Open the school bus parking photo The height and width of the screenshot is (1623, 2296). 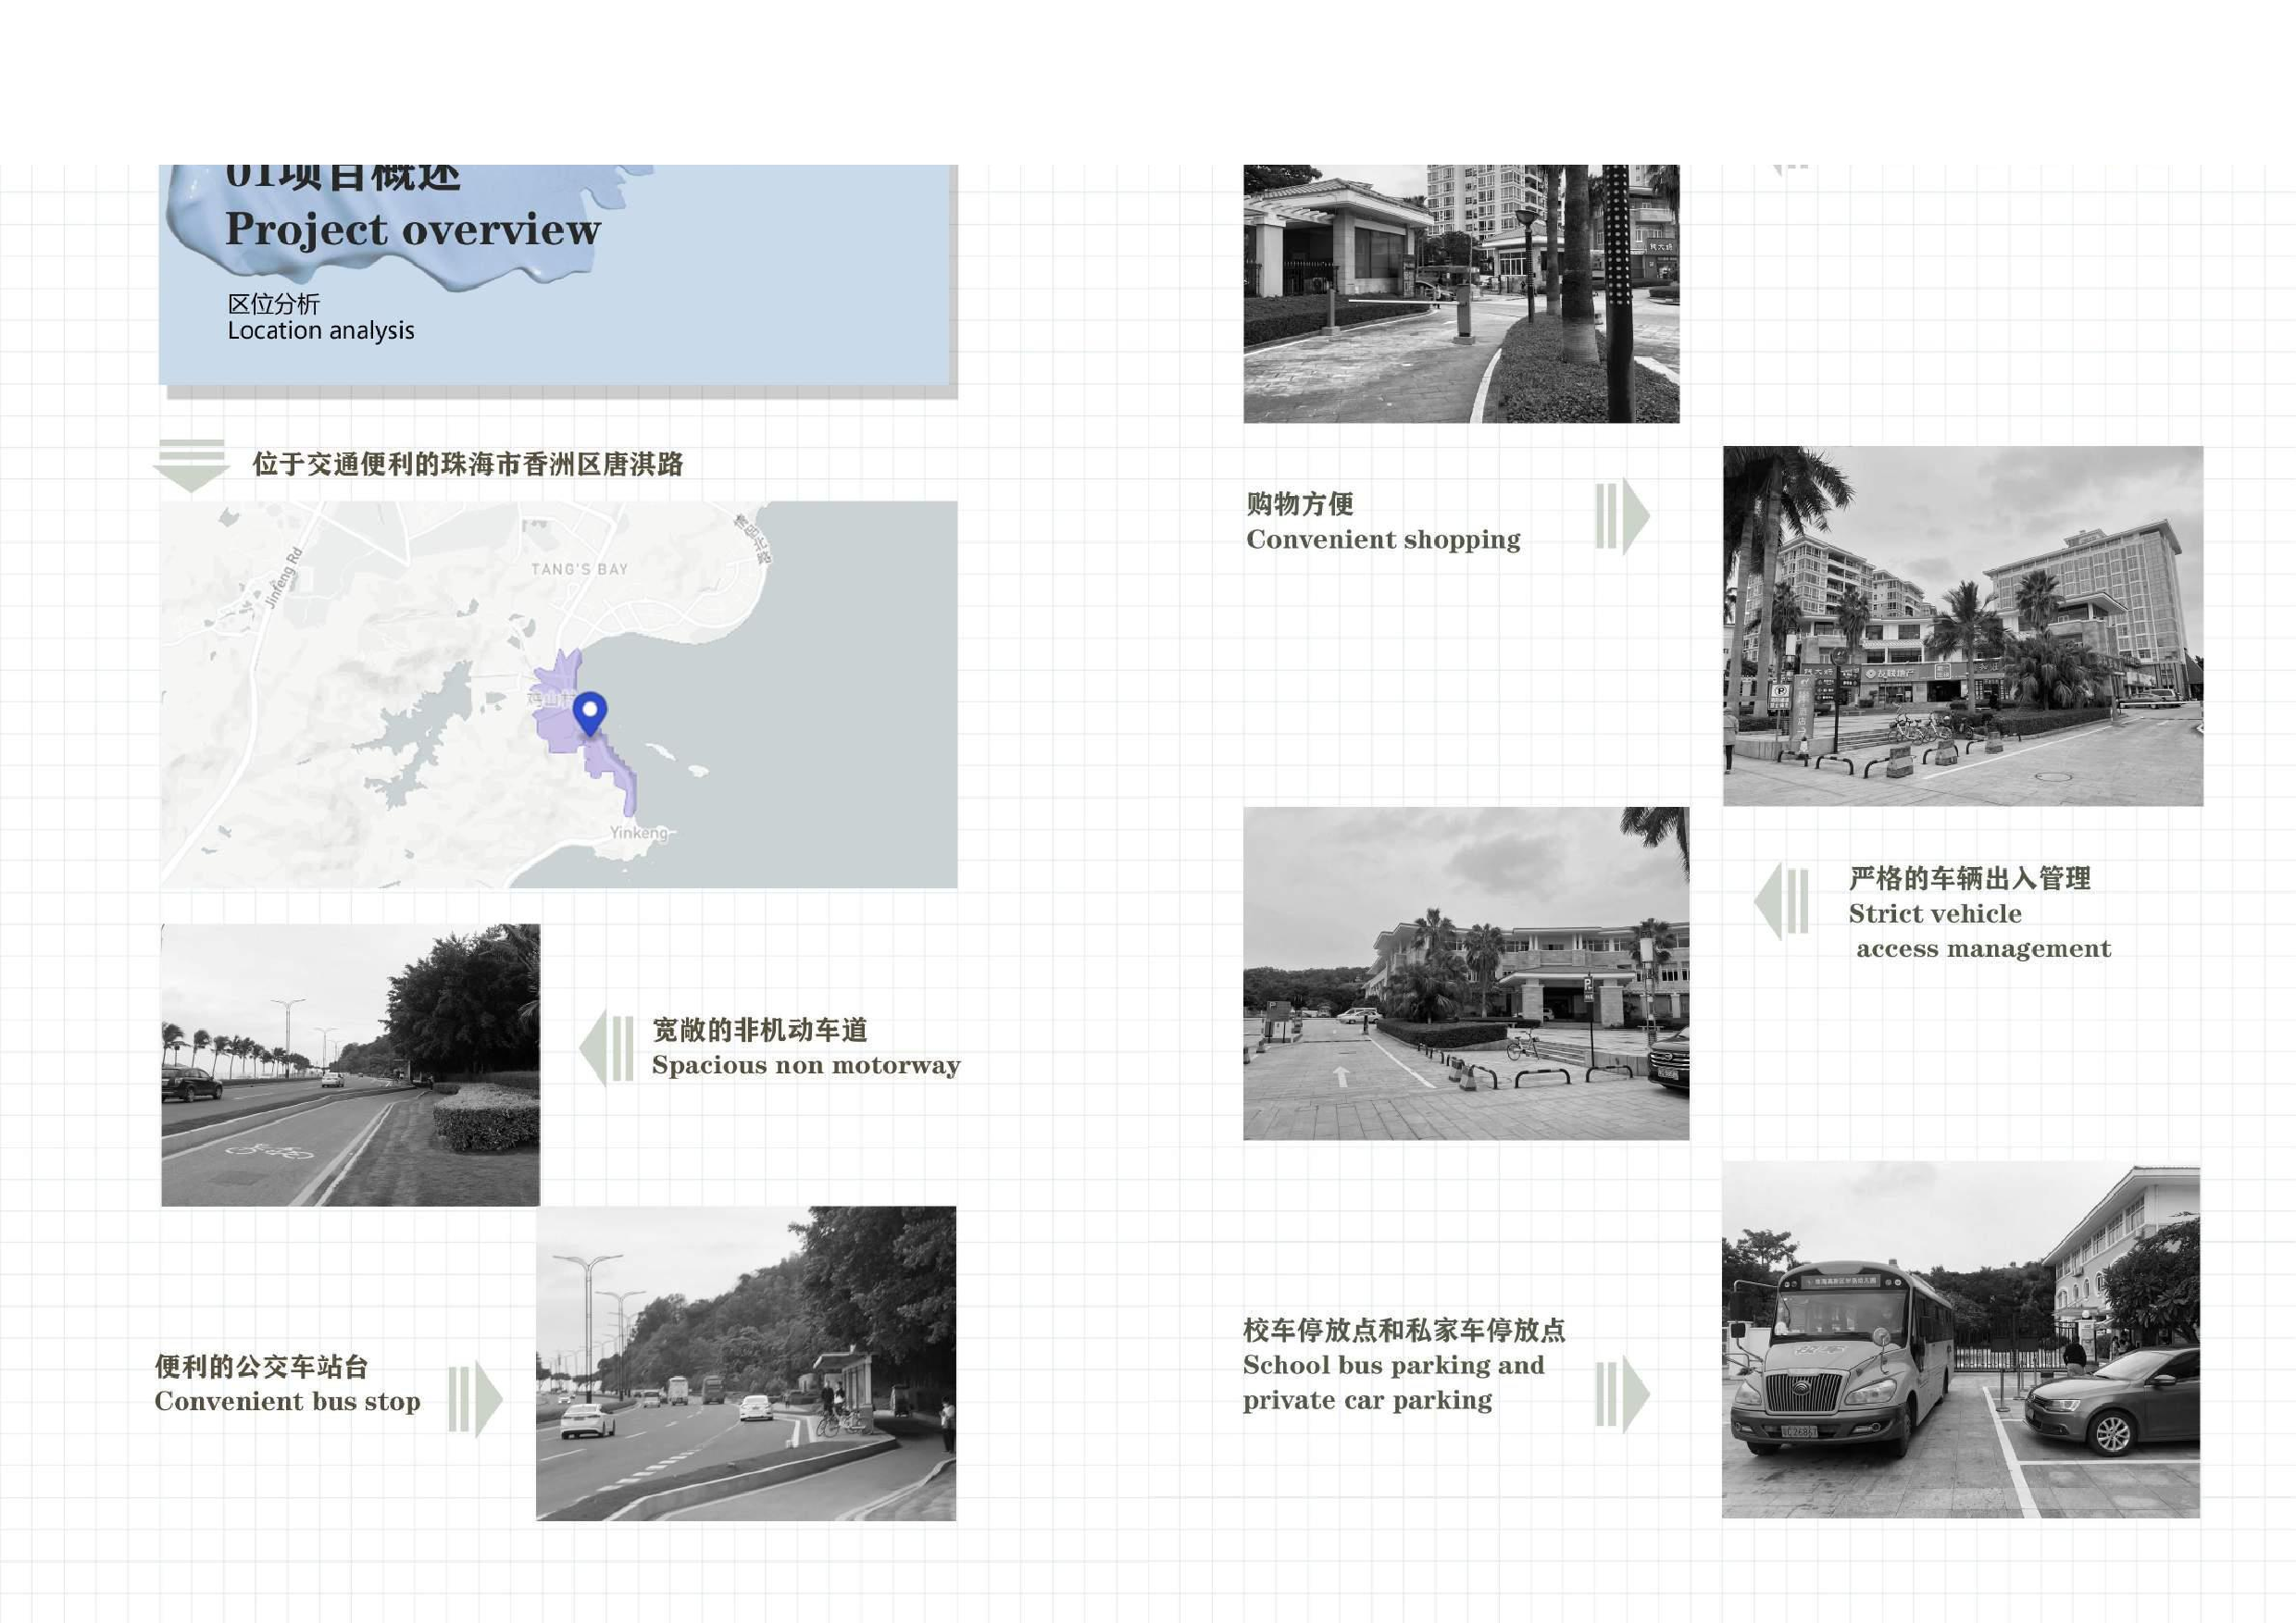click(1960, 1340)
